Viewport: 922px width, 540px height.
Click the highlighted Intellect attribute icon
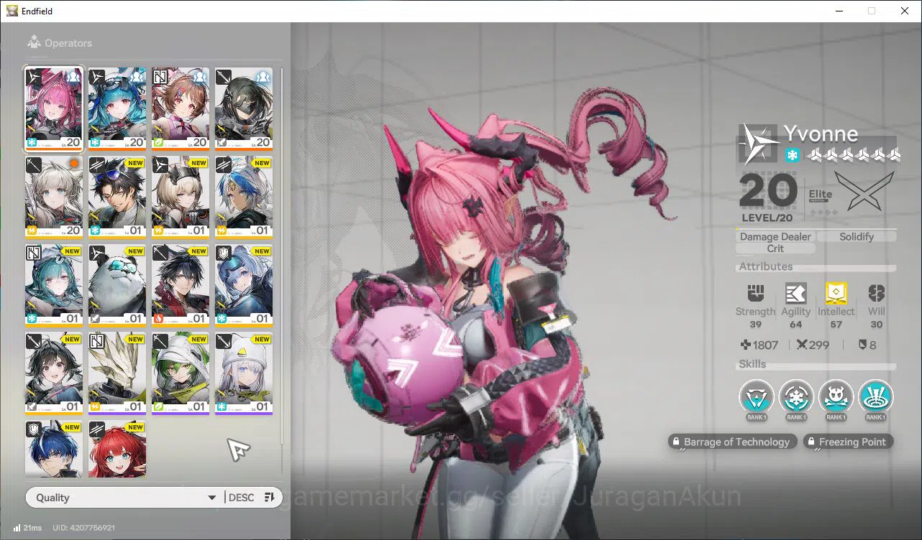click(836, 293)
